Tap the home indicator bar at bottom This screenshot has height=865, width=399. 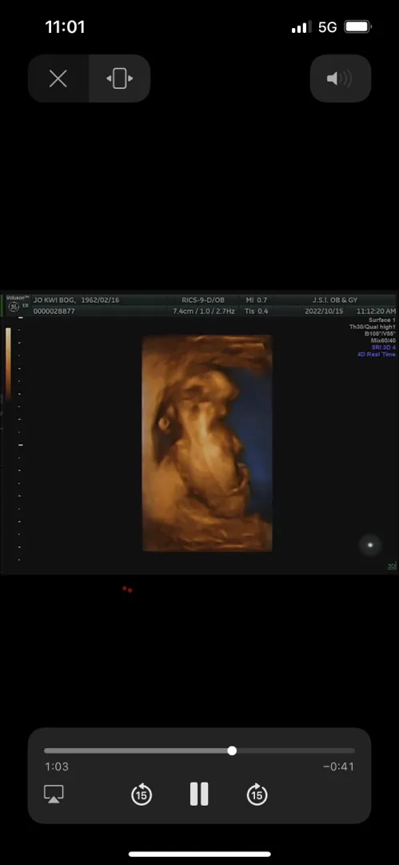(200, 854)
